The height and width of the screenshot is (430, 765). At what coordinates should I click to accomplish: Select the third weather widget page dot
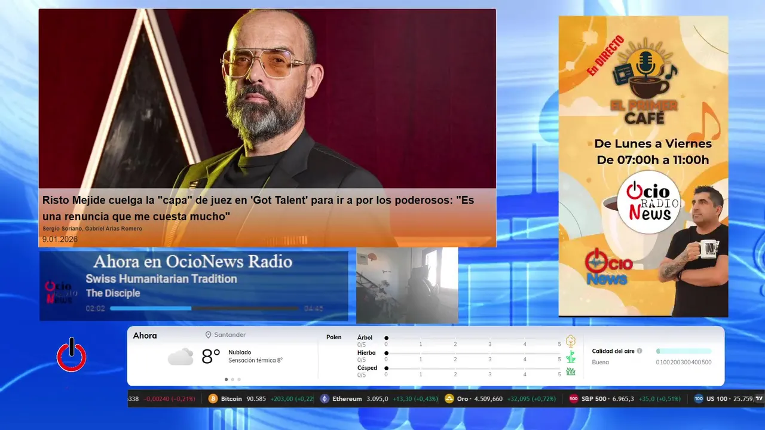pos(239,379)
